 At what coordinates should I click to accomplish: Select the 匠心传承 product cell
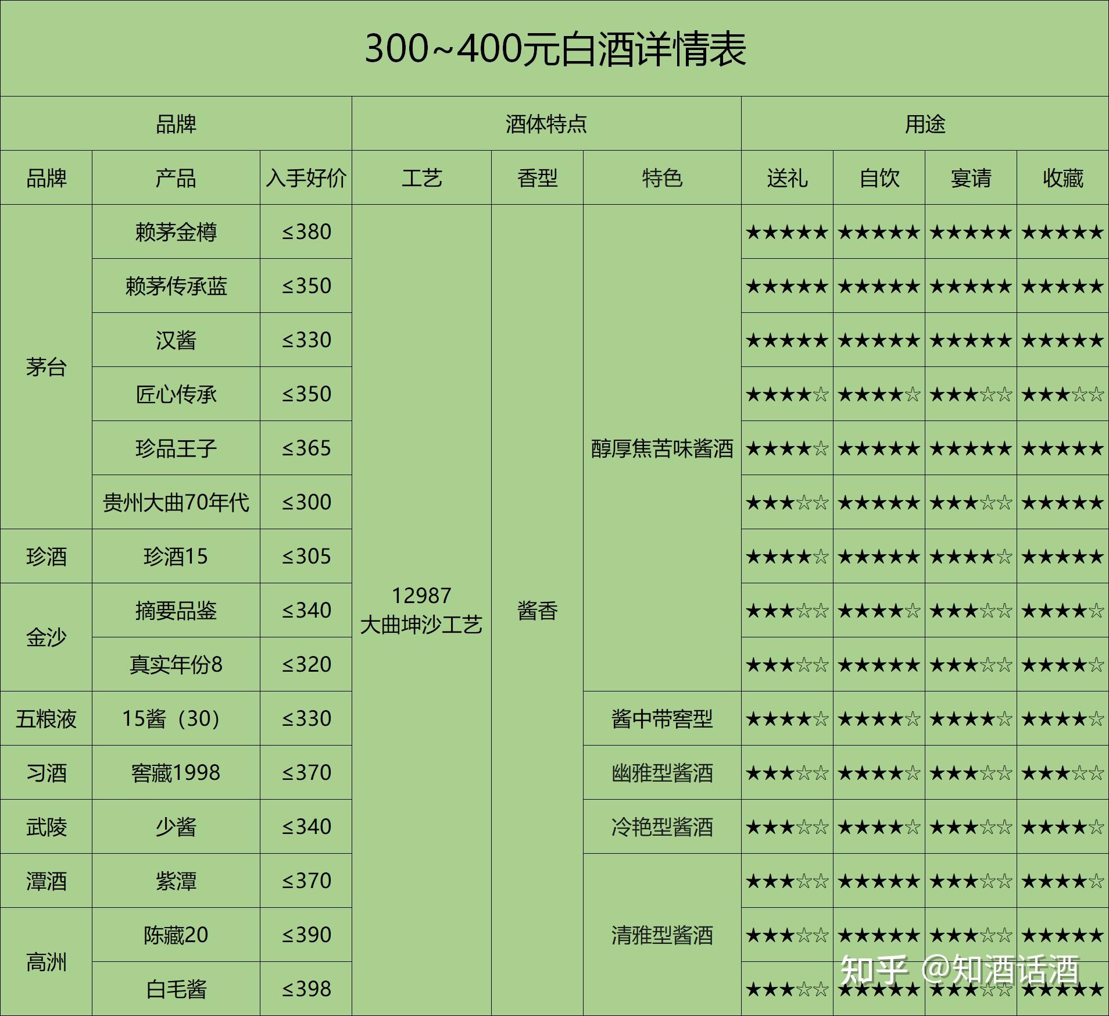pos(176,394)
